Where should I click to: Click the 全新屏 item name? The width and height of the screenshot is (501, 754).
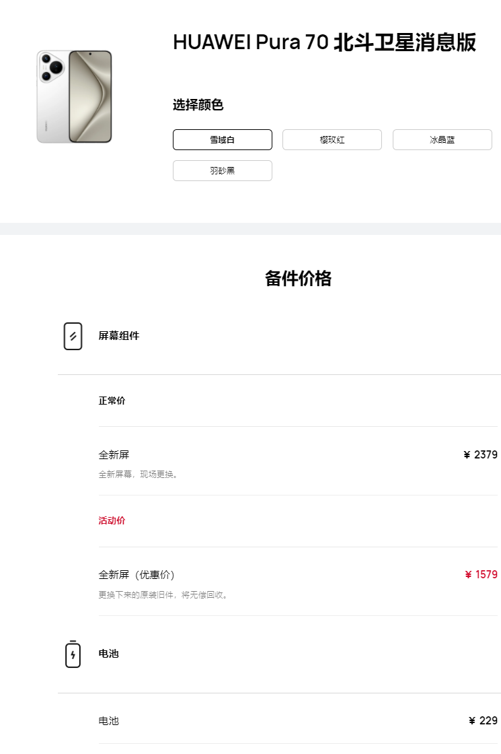[114, 454]
